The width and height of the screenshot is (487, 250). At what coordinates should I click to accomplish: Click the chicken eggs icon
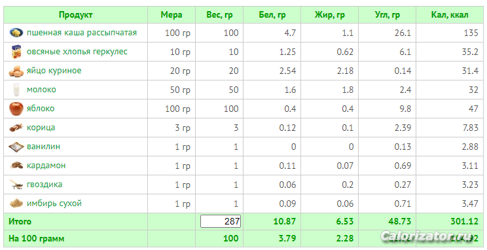16,71
